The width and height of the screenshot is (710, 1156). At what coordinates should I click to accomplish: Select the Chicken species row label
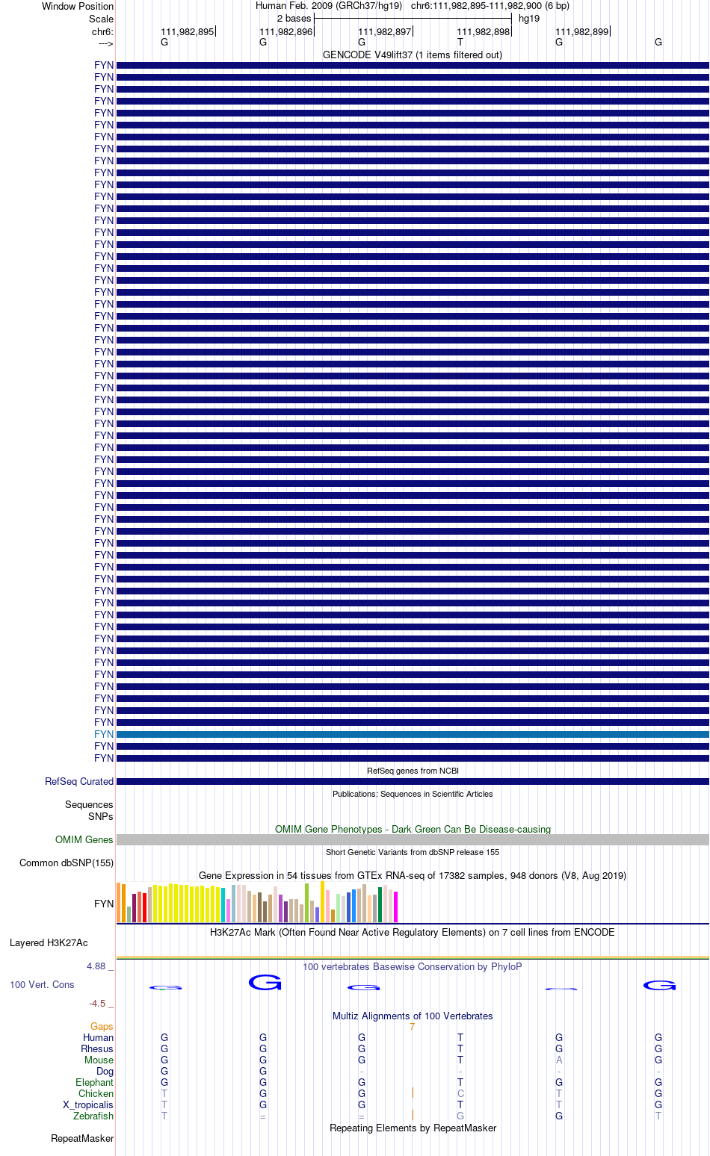(96, 1093)
